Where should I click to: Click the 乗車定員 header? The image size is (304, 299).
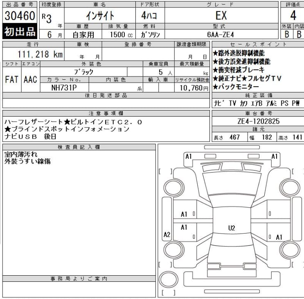click(x=158, y=64)
